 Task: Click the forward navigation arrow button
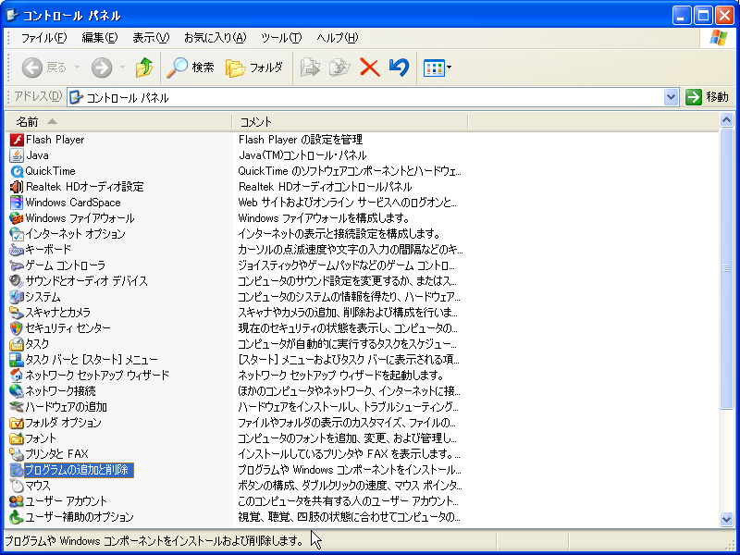[102, 68]
